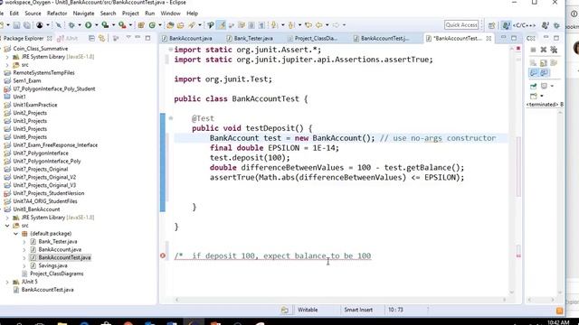Open External Tools run icon
Image resolution: width=579 pixels, height=325 pixels.
pos(122,25)
